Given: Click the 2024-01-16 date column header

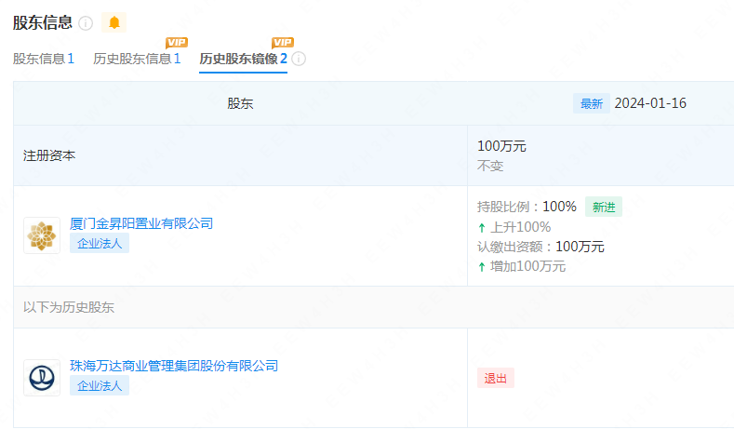Looking at the screenshot, I should [650, 103].
